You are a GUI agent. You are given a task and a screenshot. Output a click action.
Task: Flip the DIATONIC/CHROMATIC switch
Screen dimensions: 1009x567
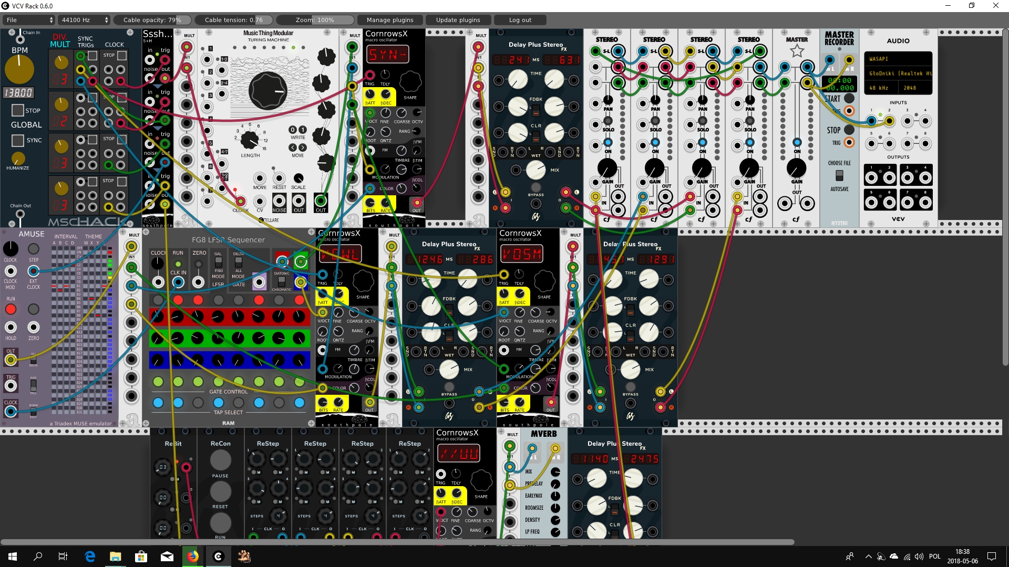[282, 281]
